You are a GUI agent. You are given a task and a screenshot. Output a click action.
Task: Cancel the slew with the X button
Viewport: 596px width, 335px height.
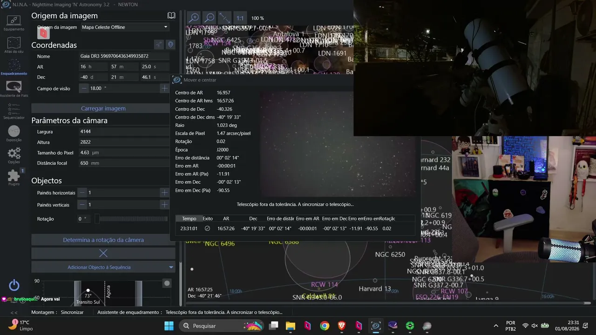[x=103, y=253]
